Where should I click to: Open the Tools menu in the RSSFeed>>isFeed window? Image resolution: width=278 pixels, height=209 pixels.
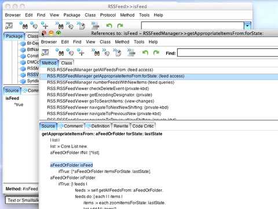[144, 15]
